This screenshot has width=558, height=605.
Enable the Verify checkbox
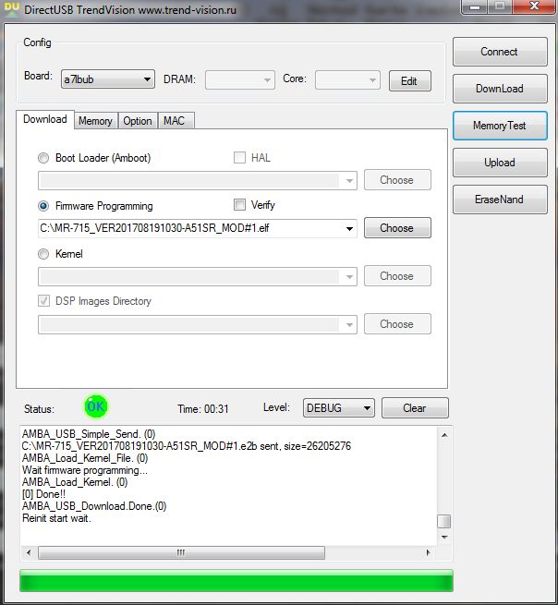tap(239, 205)
